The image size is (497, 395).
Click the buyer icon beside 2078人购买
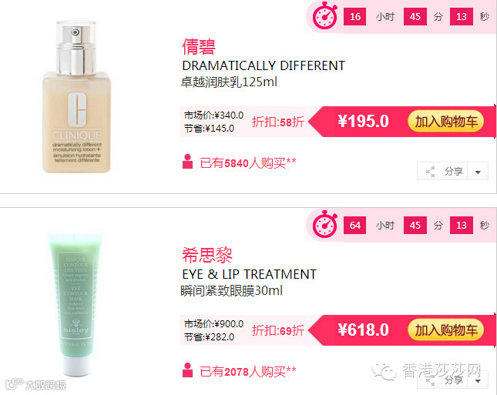click(188, 370)
